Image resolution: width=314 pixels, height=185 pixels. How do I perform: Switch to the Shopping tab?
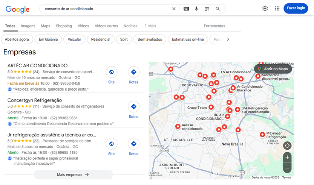(64, 26)
